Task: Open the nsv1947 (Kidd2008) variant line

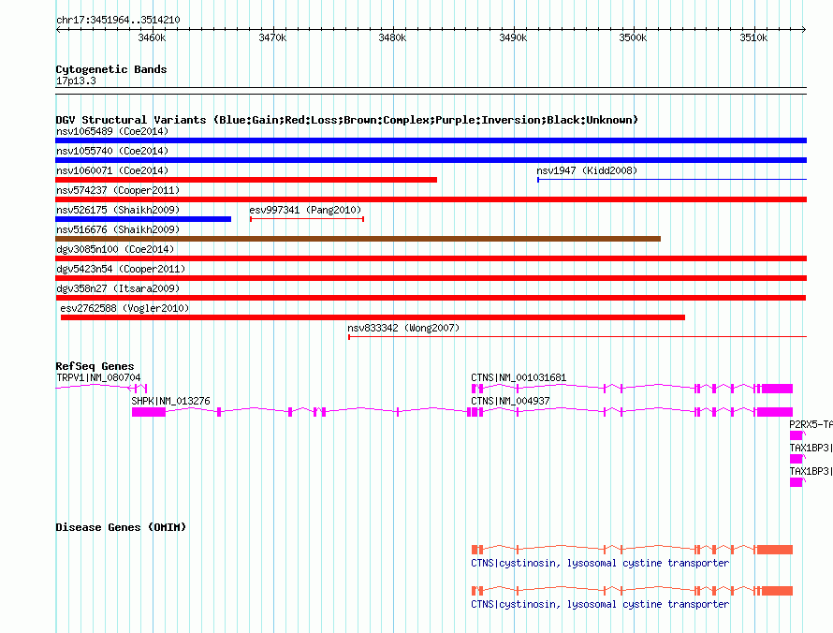Action: (x=671, y=180)
